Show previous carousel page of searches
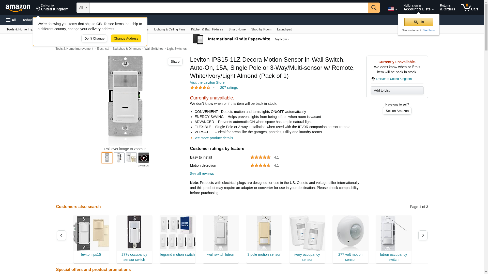The height and width of the screenshot is (274, 488). 61,235
